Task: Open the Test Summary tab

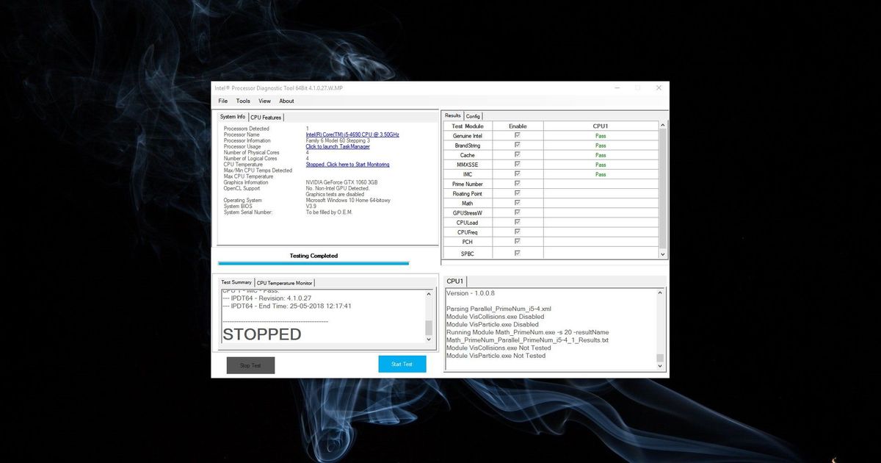Action: pyautogui.click(x=236, y=282)
